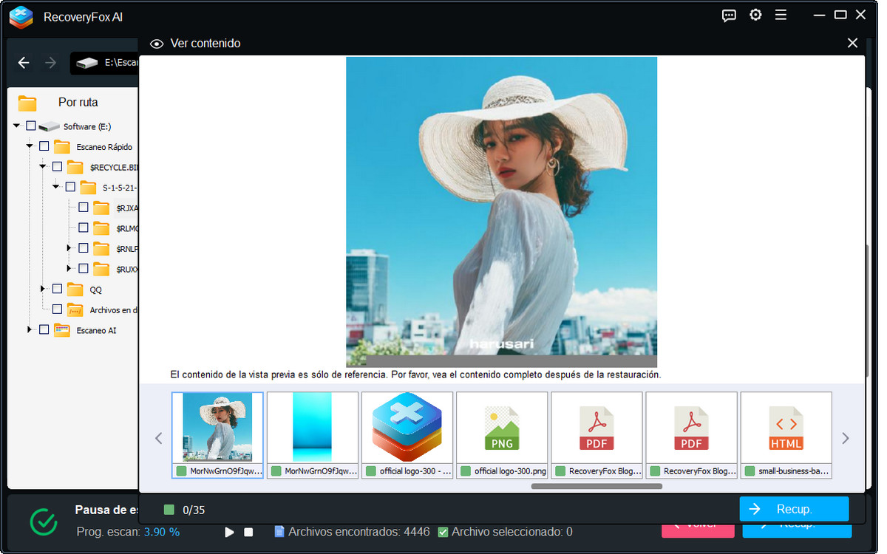Viewport: 887px width, 554px height.
Task: Expand the QQ folder node
Action: [x=44, y=290]
